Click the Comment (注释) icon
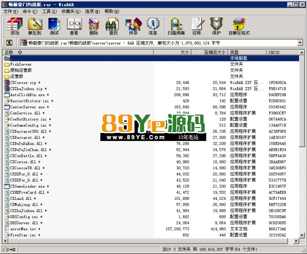The width and height of the screenshot is (307, 254). tap(198, 24)
